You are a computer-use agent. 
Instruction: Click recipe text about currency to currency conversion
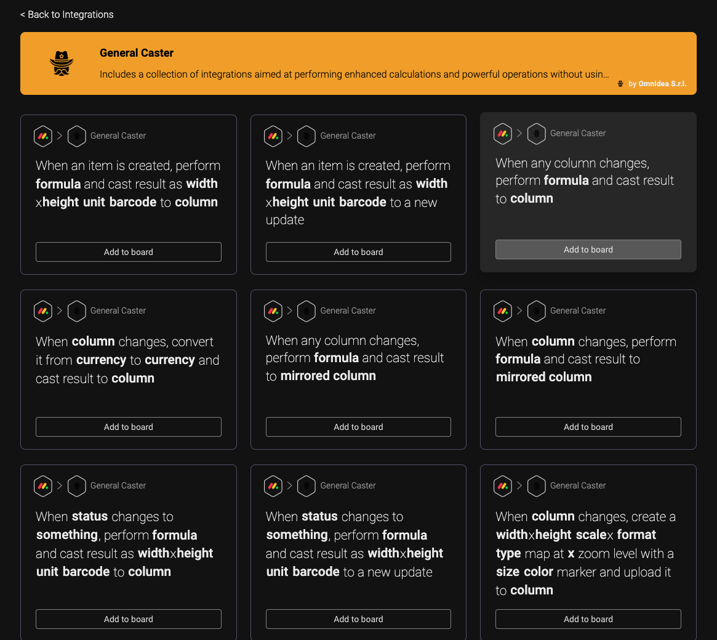tap(127, 360)
